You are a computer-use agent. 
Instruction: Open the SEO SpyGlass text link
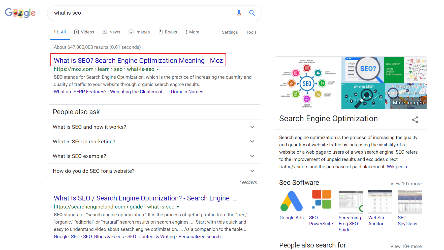[407, 221]
